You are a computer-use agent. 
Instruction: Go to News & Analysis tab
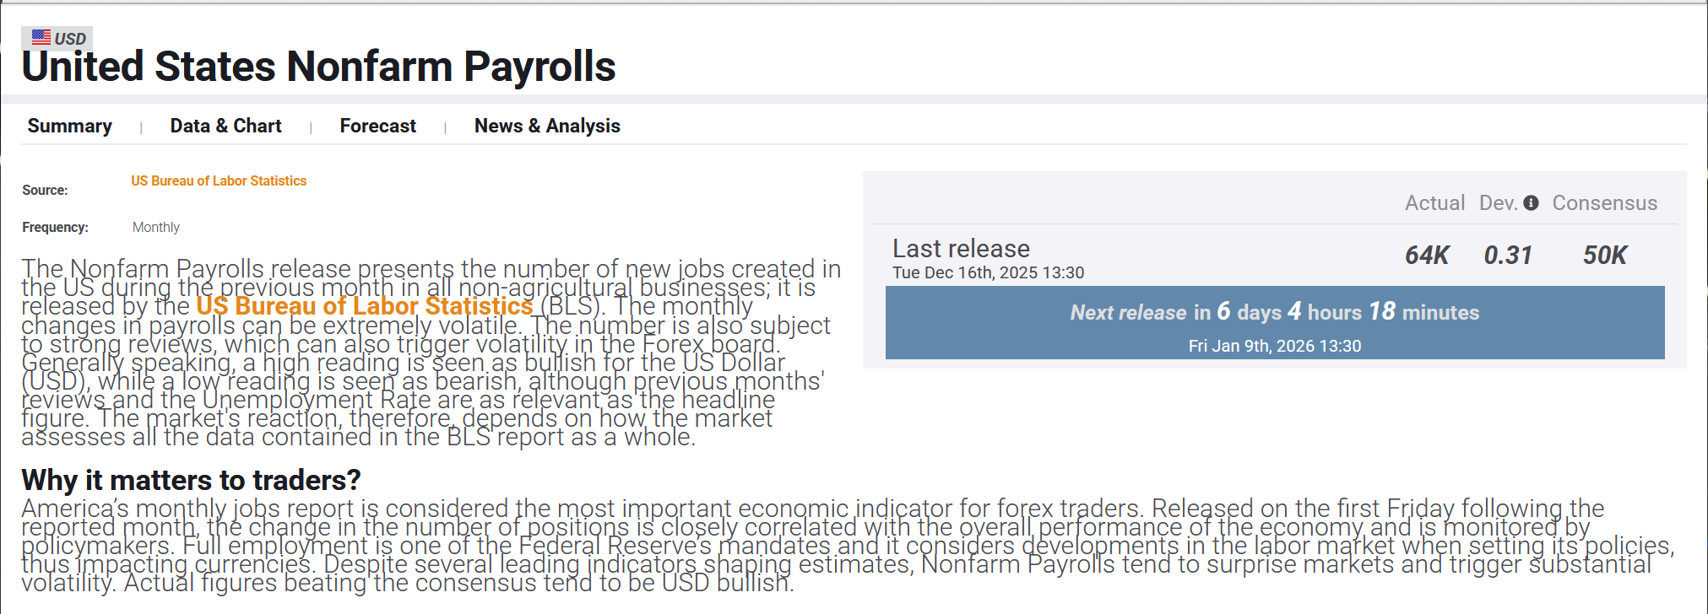coord(547,126)
